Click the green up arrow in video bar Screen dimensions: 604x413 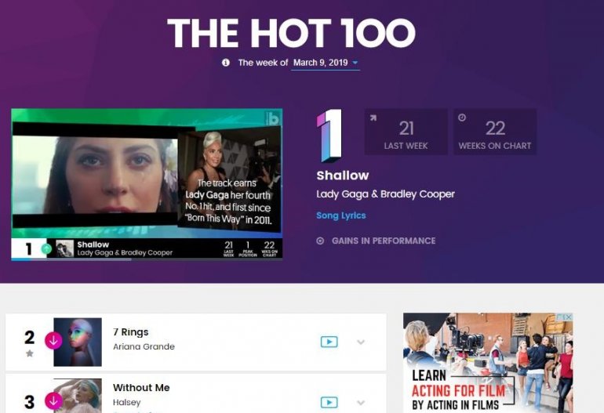coord(46,248)
